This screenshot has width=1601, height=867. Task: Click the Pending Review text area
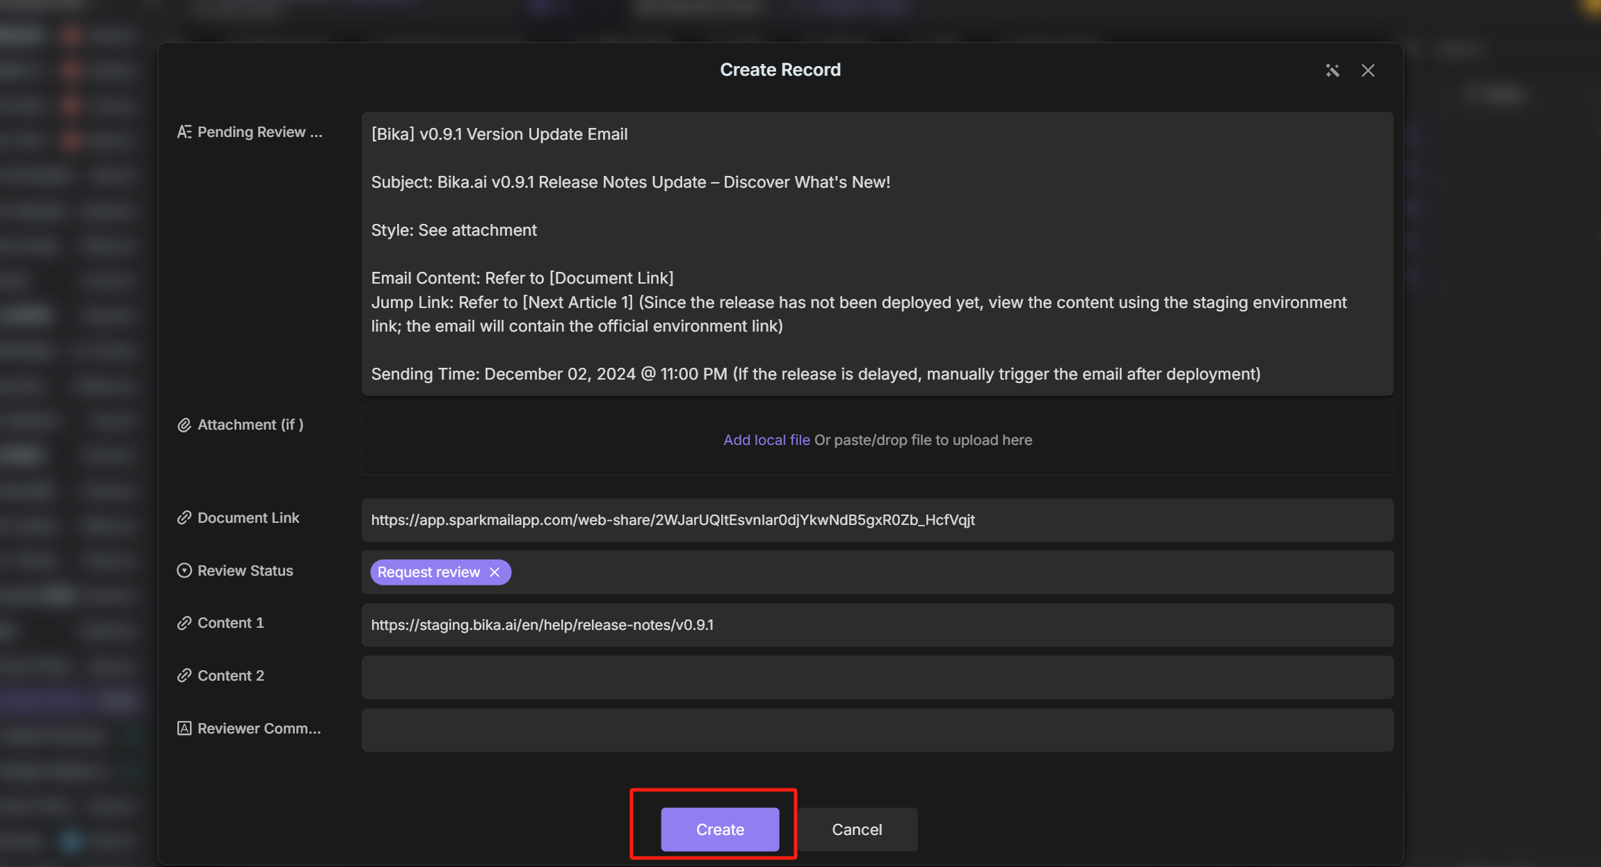click(x=877, y=254)
